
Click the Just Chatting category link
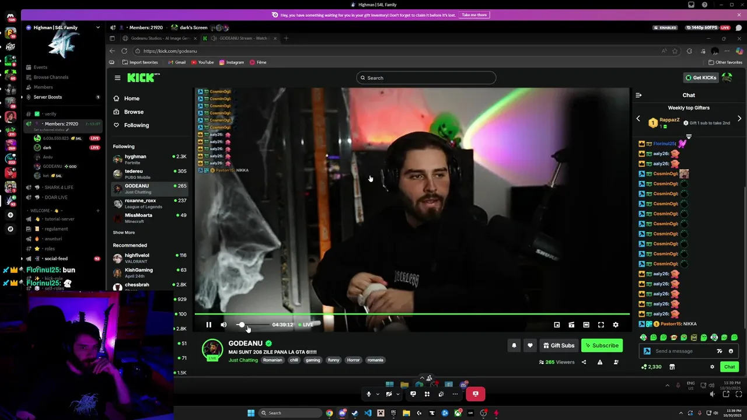tap(243, 360)
